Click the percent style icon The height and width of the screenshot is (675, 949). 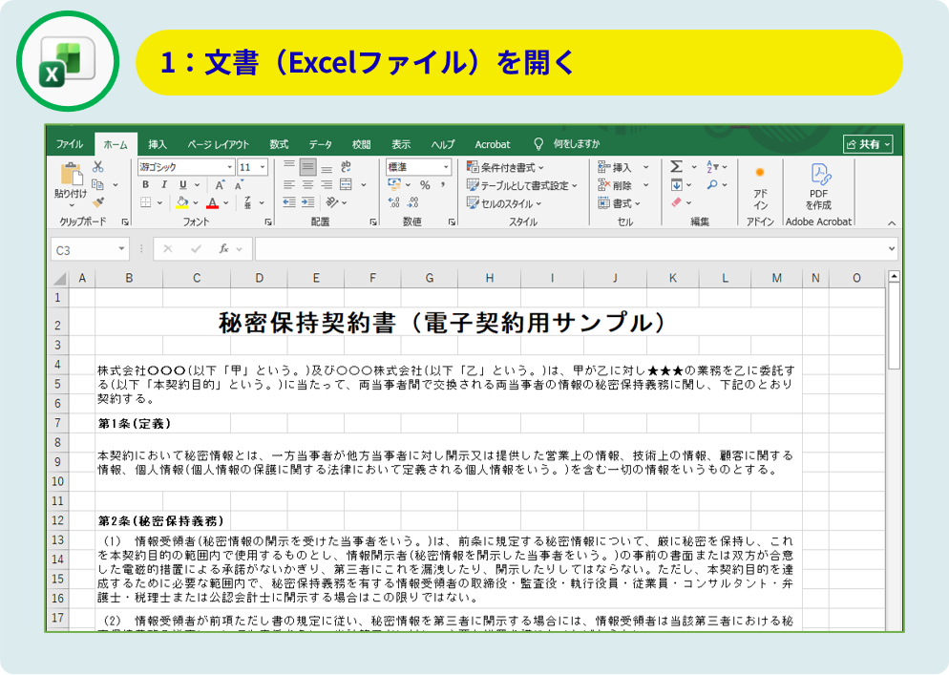424,185
